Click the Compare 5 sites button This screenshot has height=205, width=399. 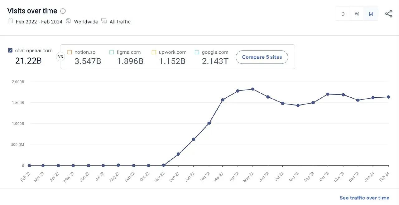click(262, 57)
